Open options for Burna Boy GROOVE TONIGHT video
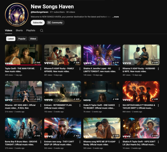The height and width of the screenshot is (152, 167). point(41,142)
